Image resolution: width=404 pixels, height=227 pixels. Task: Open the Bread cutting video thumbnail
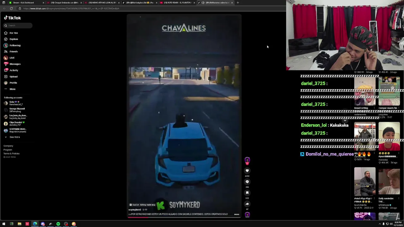pos(365,91)
